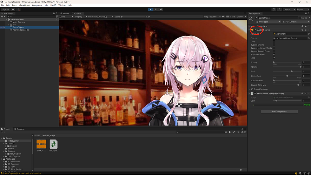Toggle the GameObject active checkbox

point(256,18)
